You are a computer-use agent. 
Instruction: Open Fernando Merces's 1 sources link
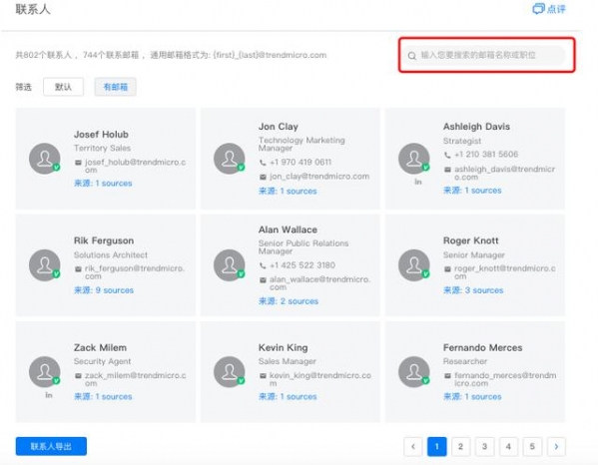(472, 397)
